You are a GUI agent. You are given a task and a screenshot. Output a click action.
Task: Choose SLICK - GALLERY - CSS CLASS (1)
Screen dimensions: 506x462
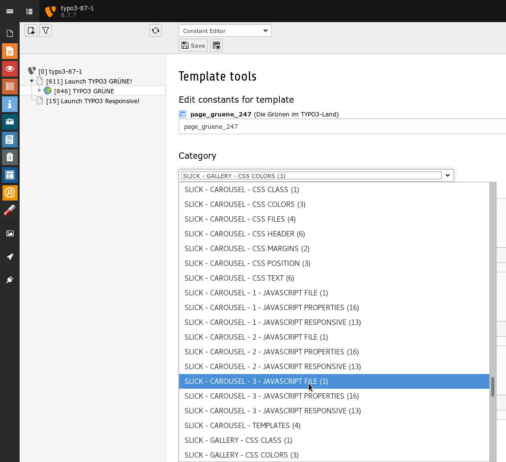click(x=334, y=440)
